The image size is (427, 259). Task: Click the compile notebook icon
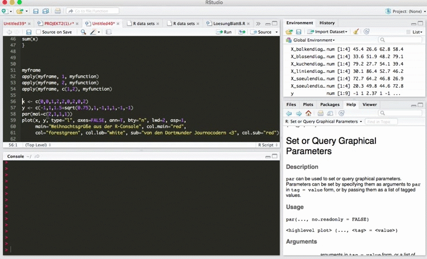point(109,32)
